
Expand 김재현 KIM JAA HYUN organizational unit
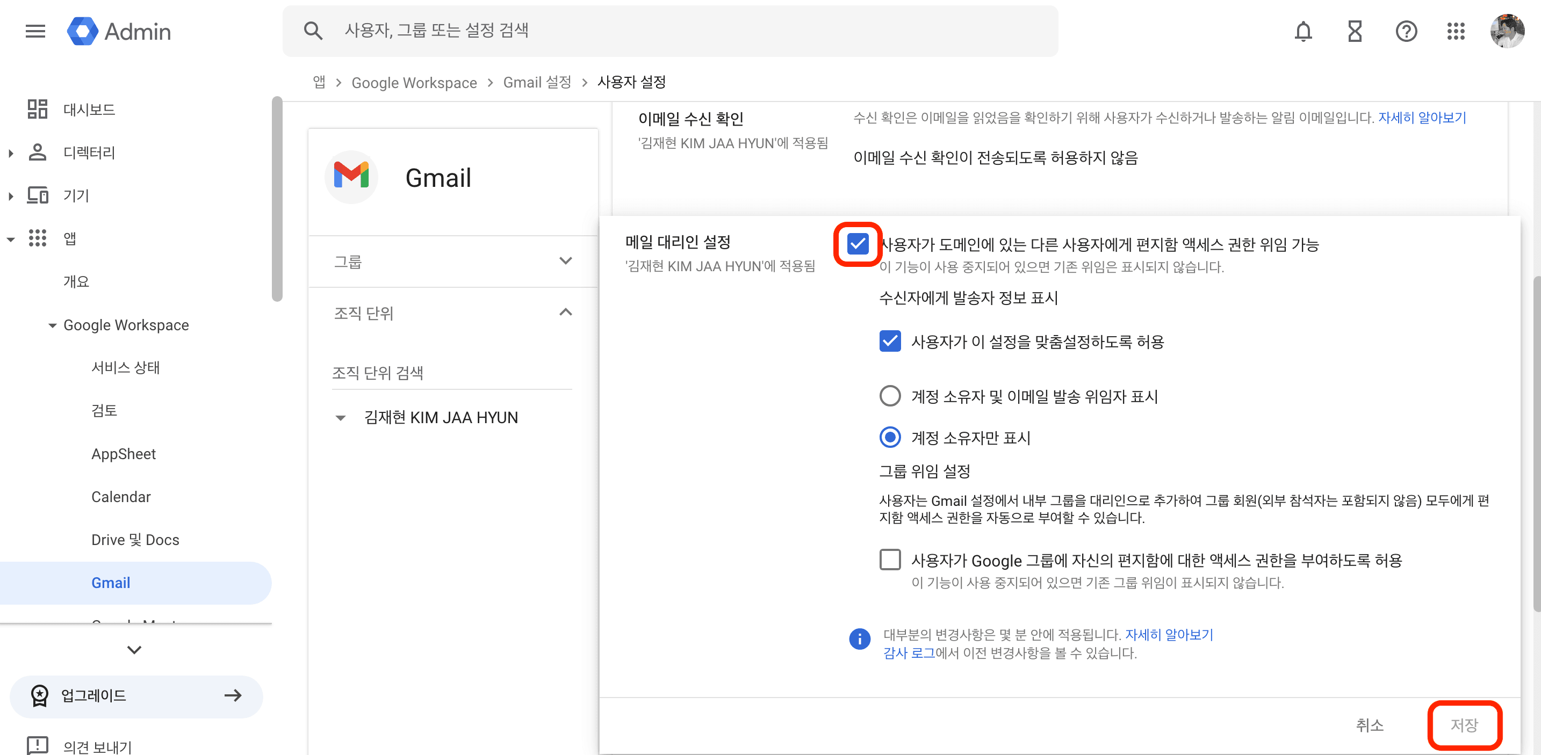(341, 417)
